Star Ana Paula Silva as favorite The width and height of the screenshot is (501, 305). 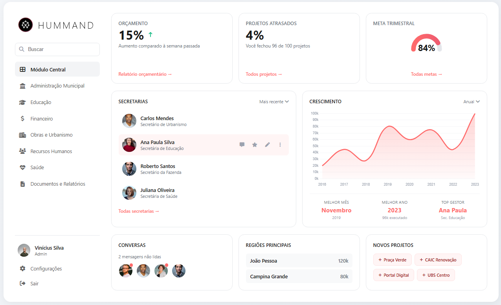(254, 144)
